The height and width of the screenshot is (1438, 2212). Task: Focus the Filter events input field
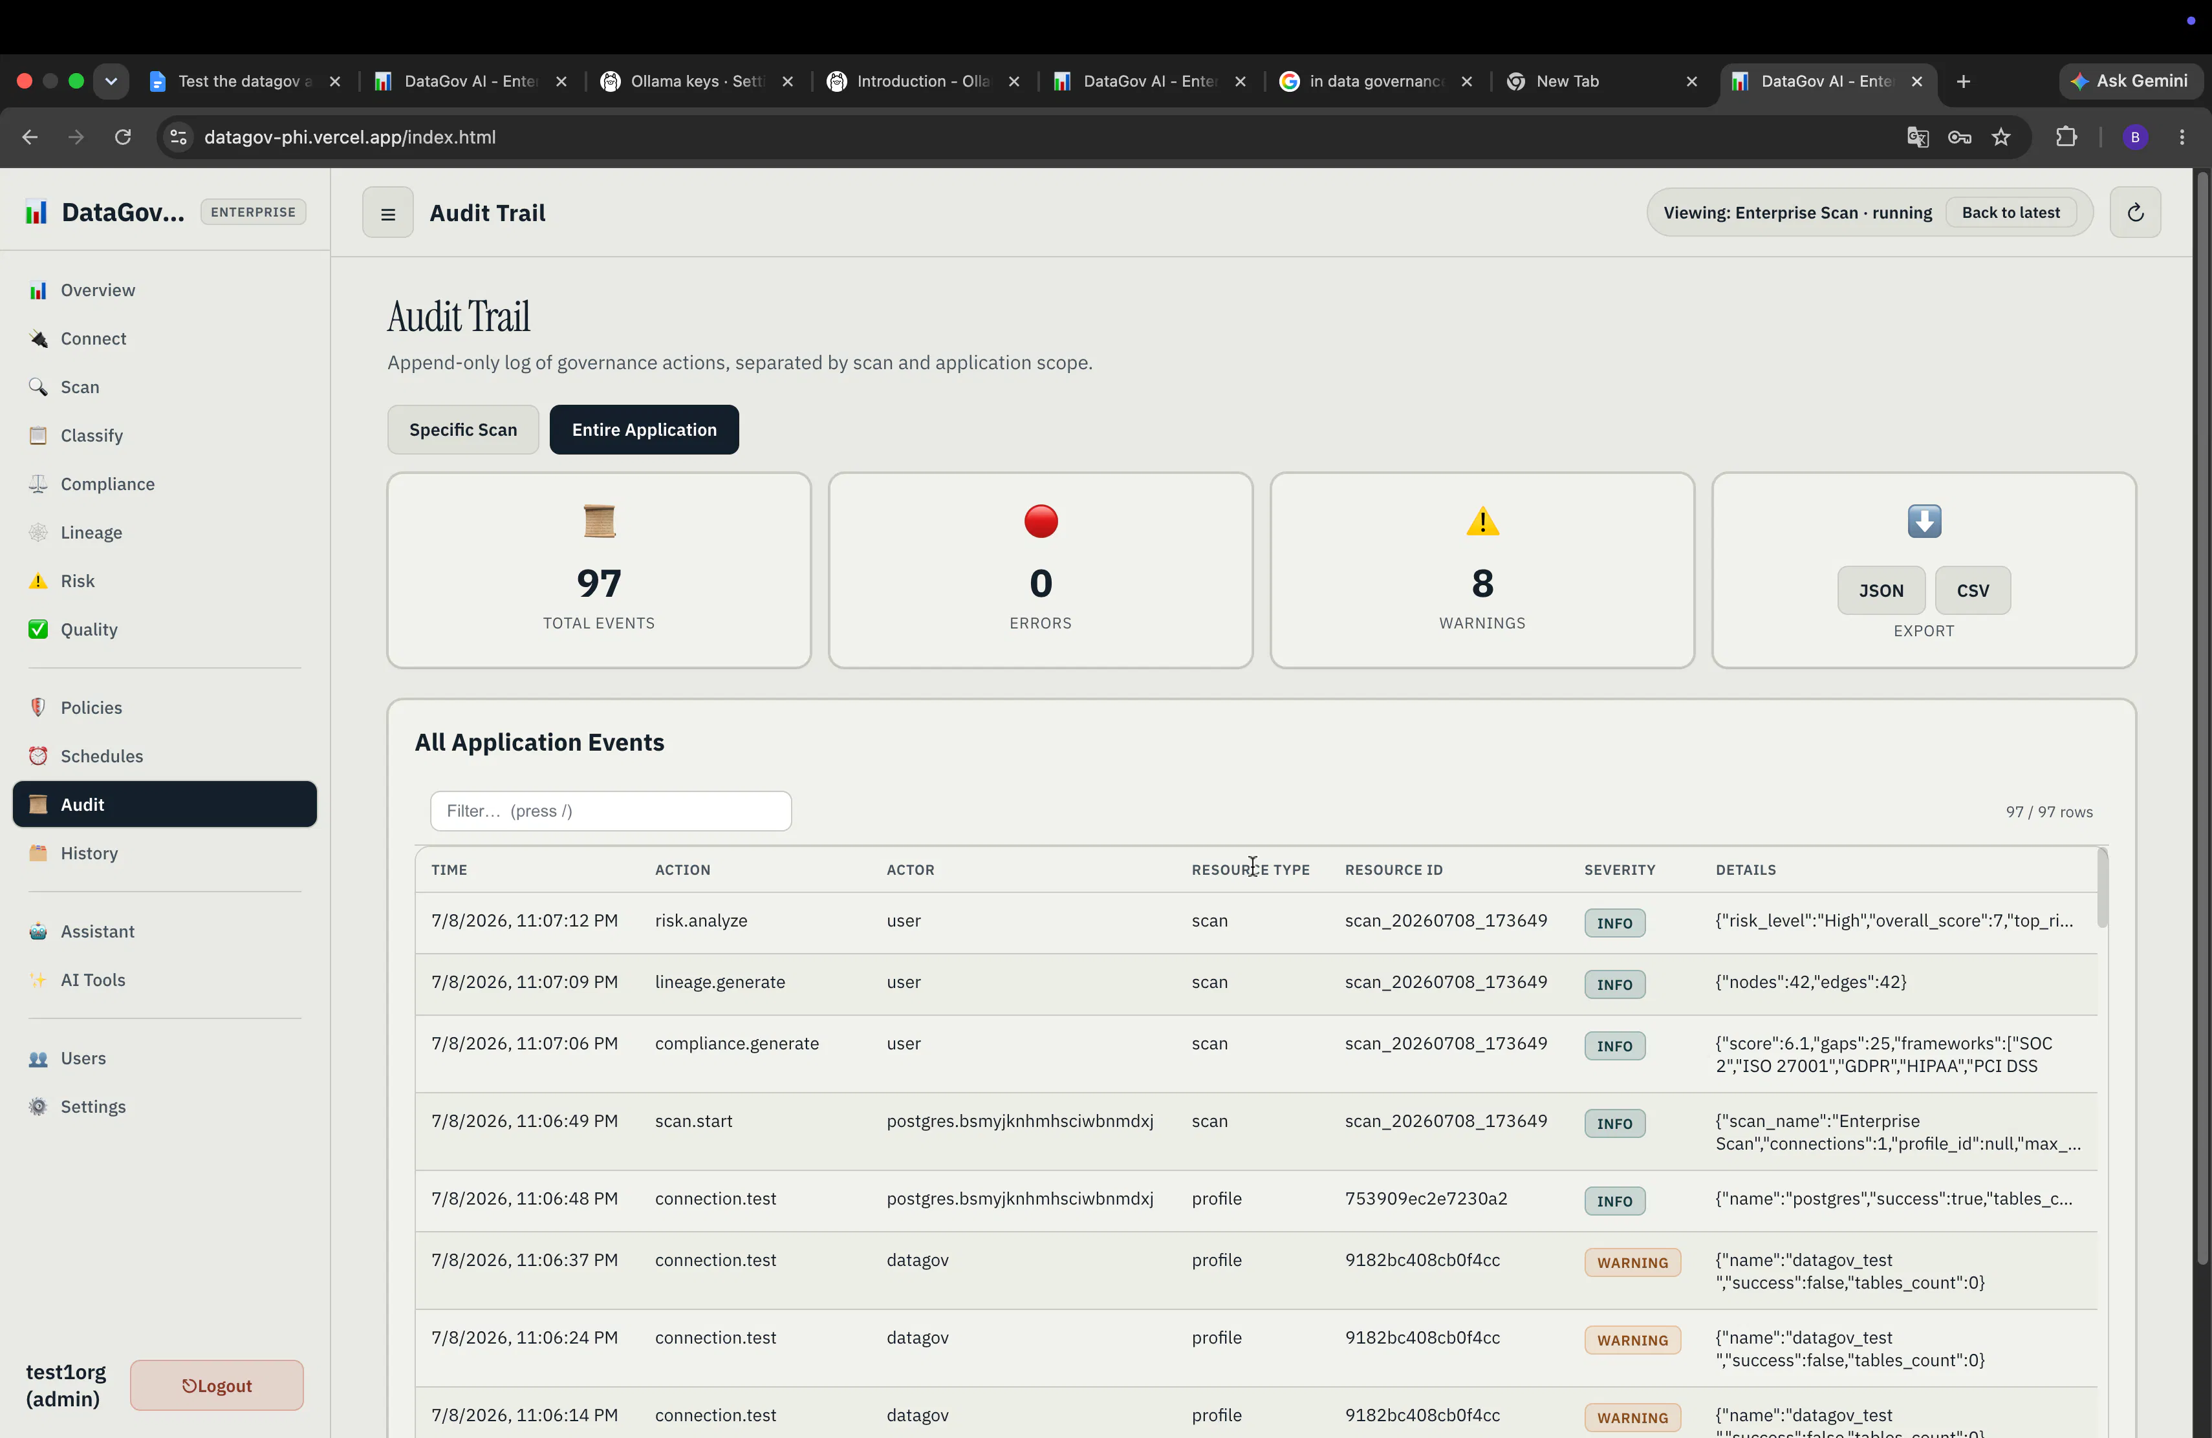[611, 811]
